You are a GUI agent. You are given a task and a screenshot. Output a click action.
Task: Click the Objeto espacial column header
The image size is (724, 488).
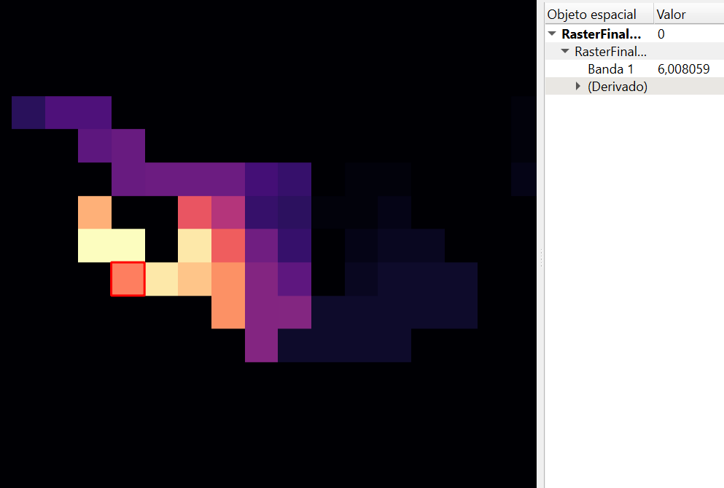[591, 14]
